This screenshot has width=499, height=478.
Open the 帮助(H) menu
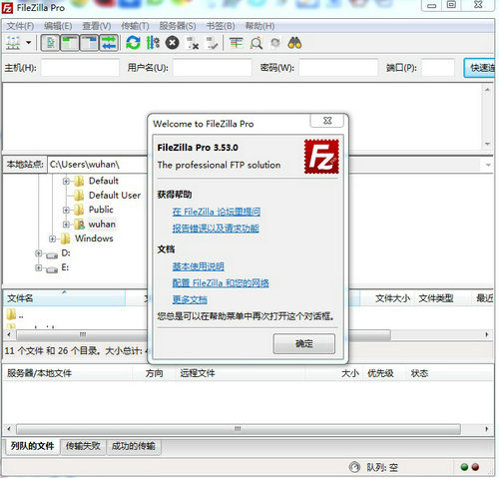pyautogui.click(x=259, y=26)
